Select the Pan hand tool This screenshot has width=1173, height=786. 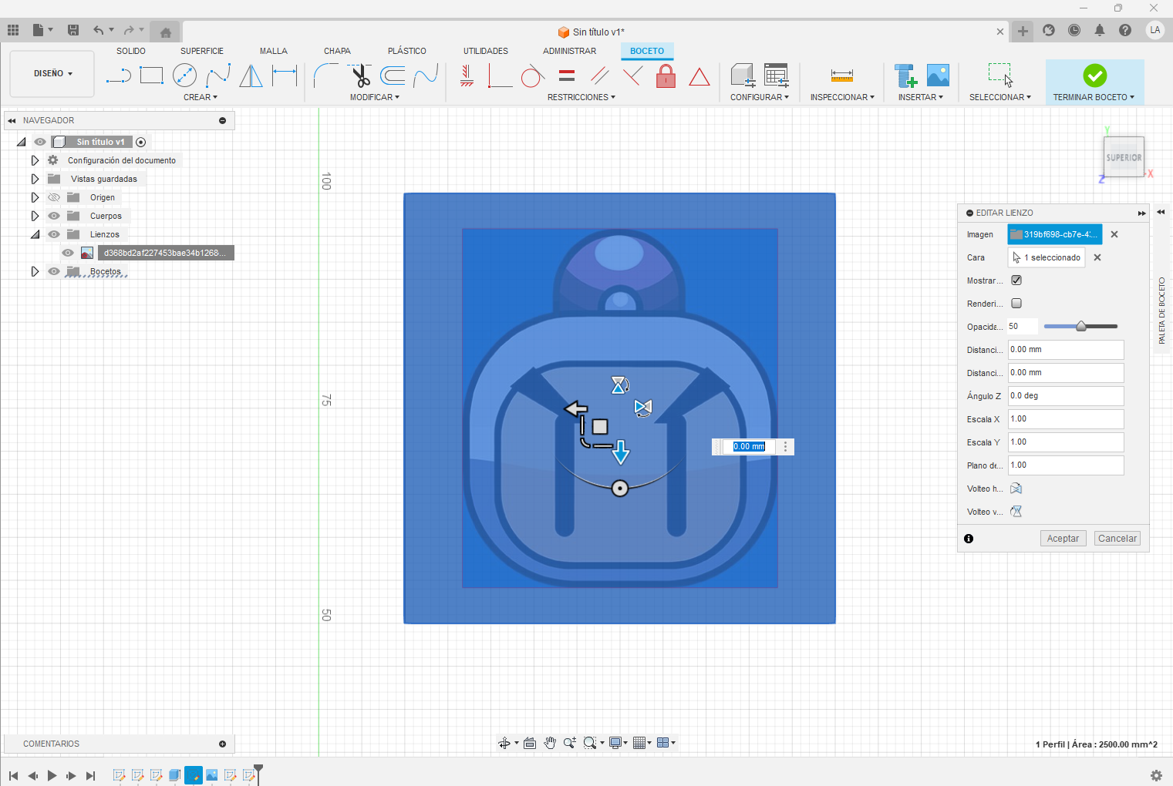[550, 743]
